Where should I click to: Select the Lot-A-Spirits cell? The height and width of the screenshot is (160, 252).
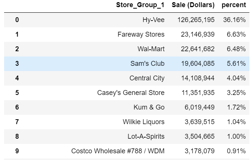pyautogui.click(x=146, y=136)
